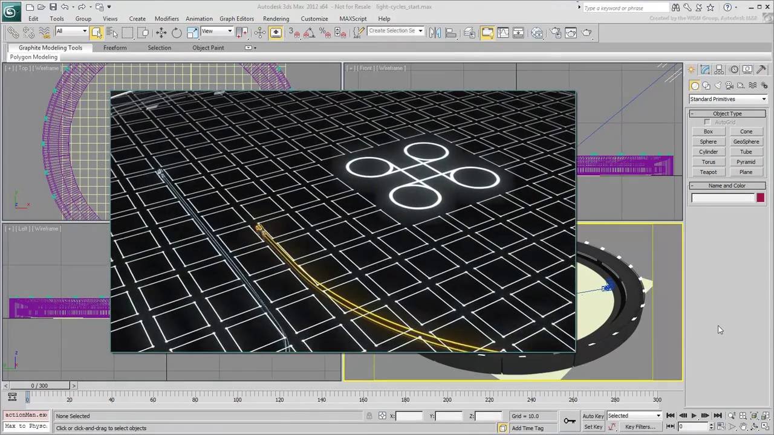Open the Rendering menu
Screen dimensions: 774x435
(276, 19)
